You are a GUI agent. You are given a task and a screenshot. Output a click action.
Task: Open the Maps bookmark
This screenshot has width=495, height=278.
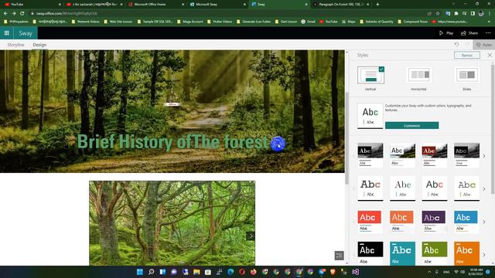coord(349,22)
